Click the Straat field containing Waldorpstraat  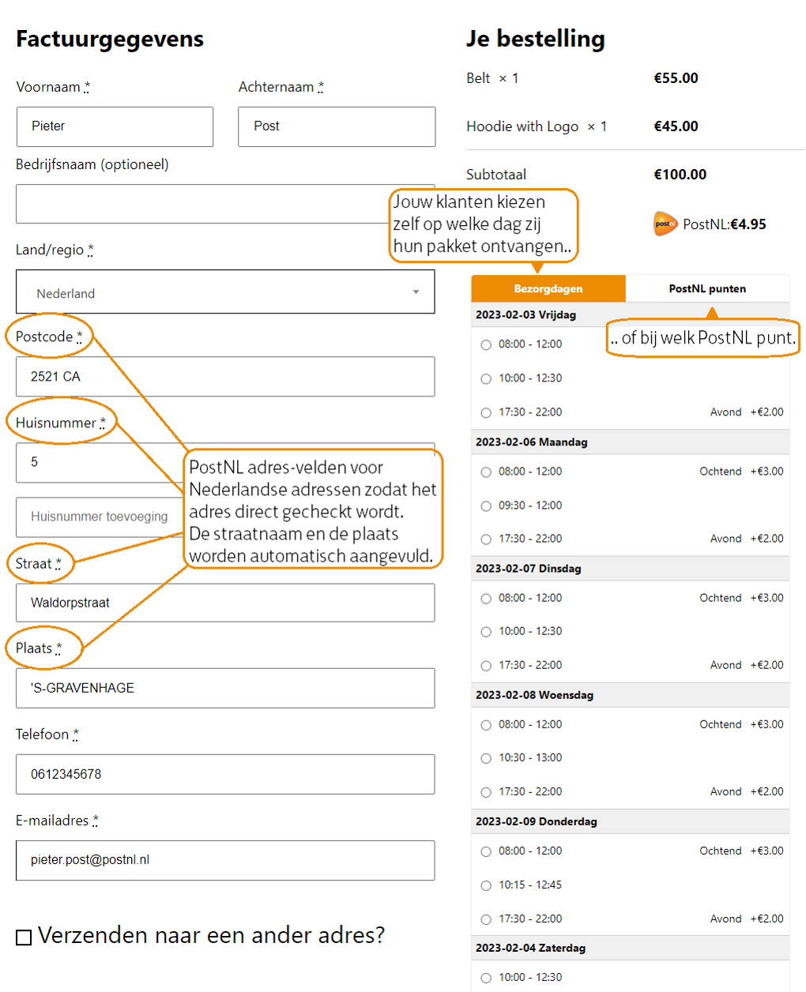(x=225, y=603)
